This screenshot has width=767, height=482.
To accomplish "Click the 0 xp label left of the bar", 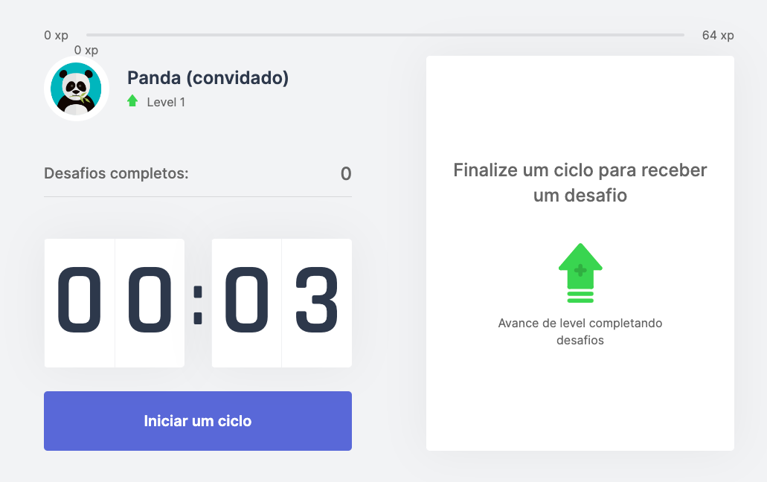I will coord(57,35).
